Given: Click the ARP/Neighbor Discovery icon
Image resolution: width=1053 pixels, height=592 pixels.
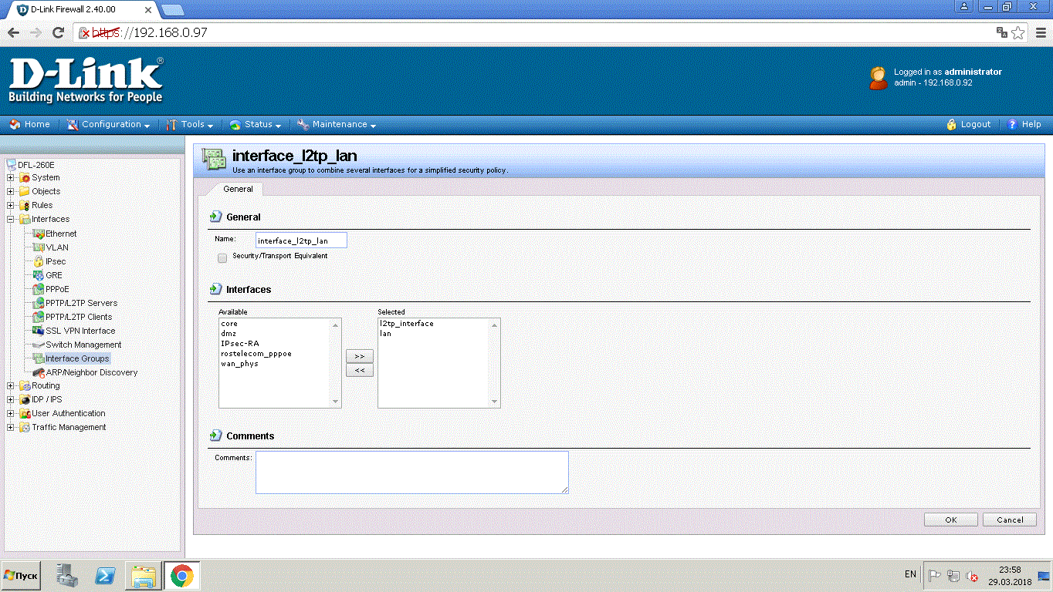Looking at the screenshot, I should point(39,372).
